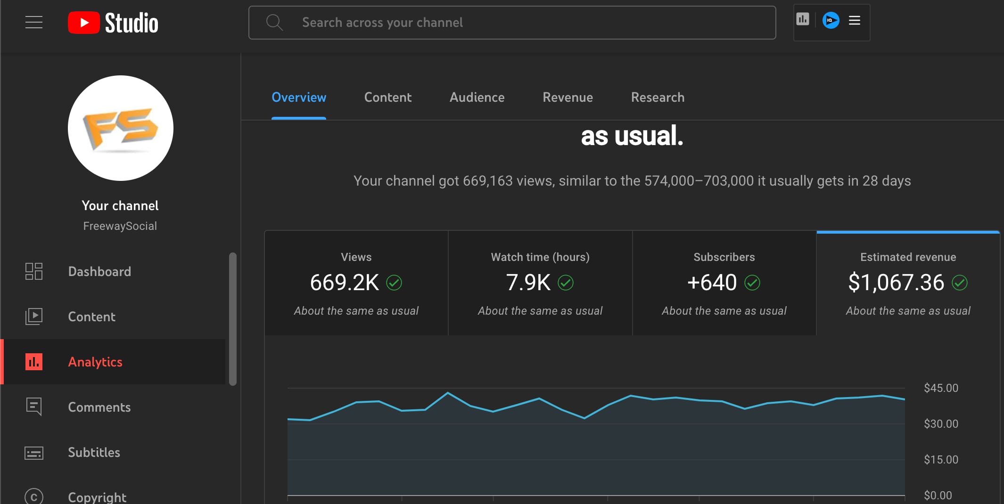
Task: Switch to the Overview tab
Action: click(299, 98)
